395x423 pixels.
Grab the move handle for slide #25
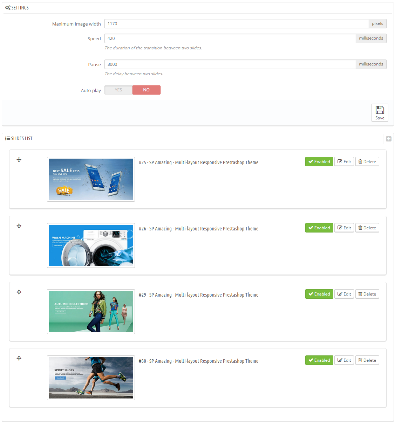(19, 160)
